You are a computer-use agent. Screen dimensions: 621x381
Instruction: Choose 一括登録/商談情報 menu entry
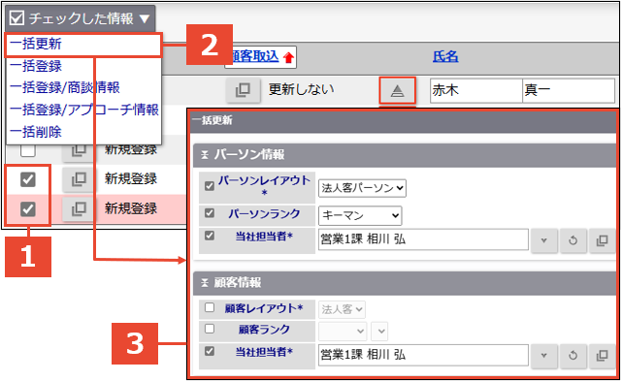tap(65, 88)
